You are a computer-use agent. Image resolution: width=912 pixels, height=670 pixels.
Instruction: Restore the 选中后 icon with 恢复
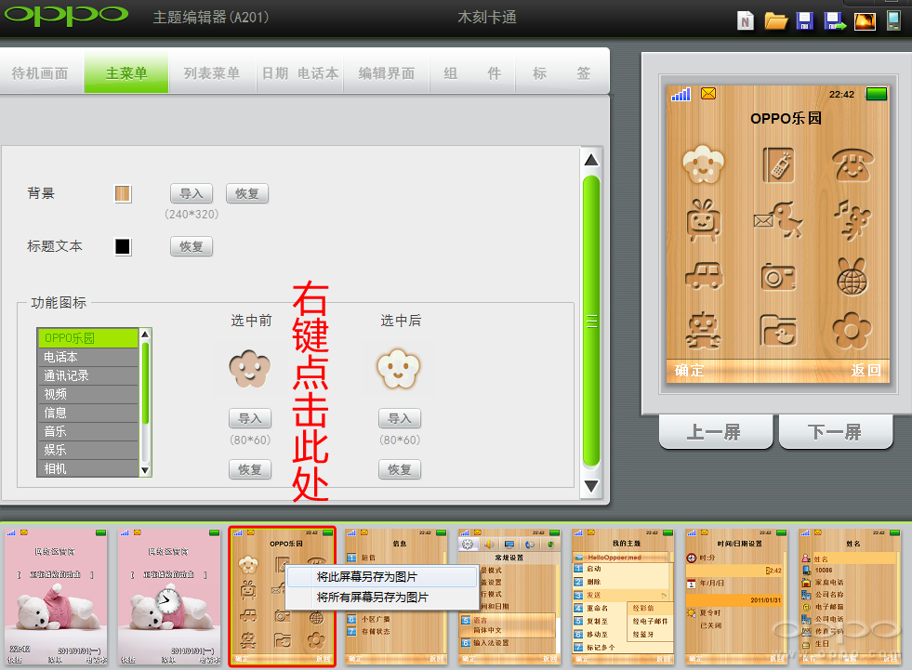(x=400, y=469)
